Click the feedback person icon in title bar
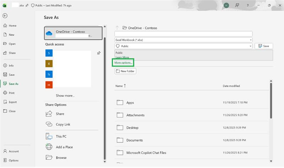 [237, 5]
